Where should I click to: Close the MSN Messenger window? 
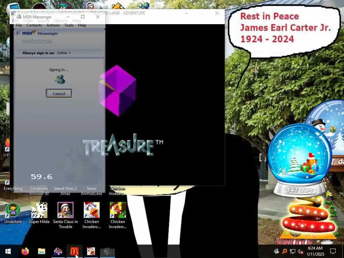tap(98, 17)
